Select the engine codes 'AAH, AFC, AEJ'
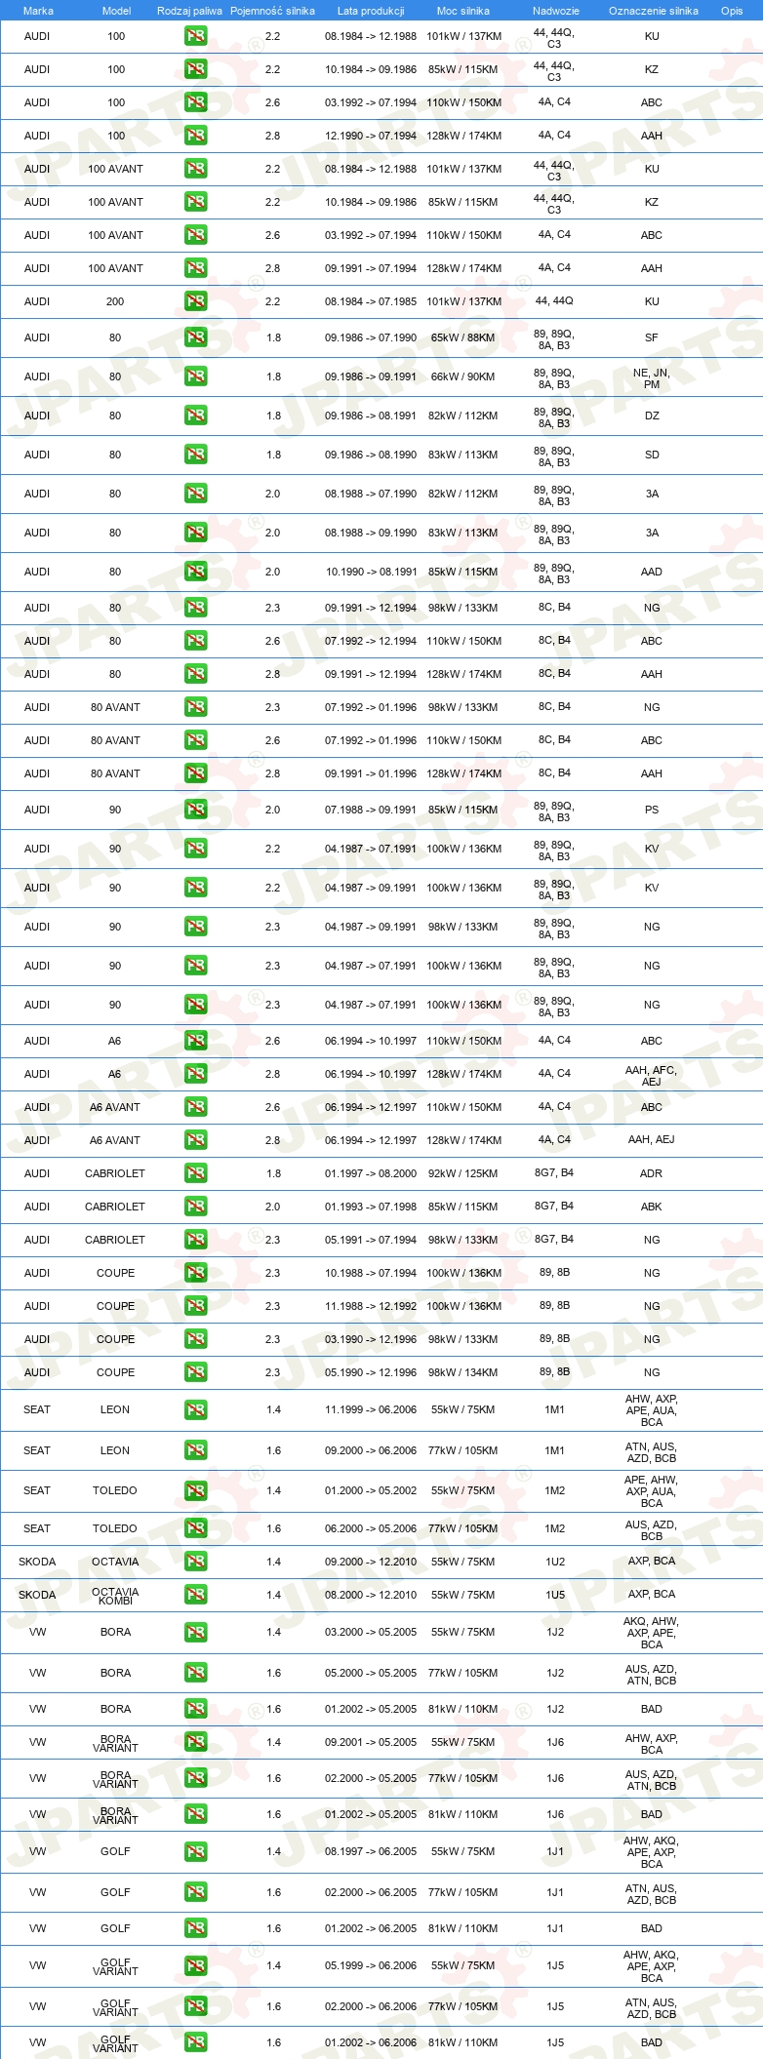Viewport: 763px width, 2059px height. 652,1076
